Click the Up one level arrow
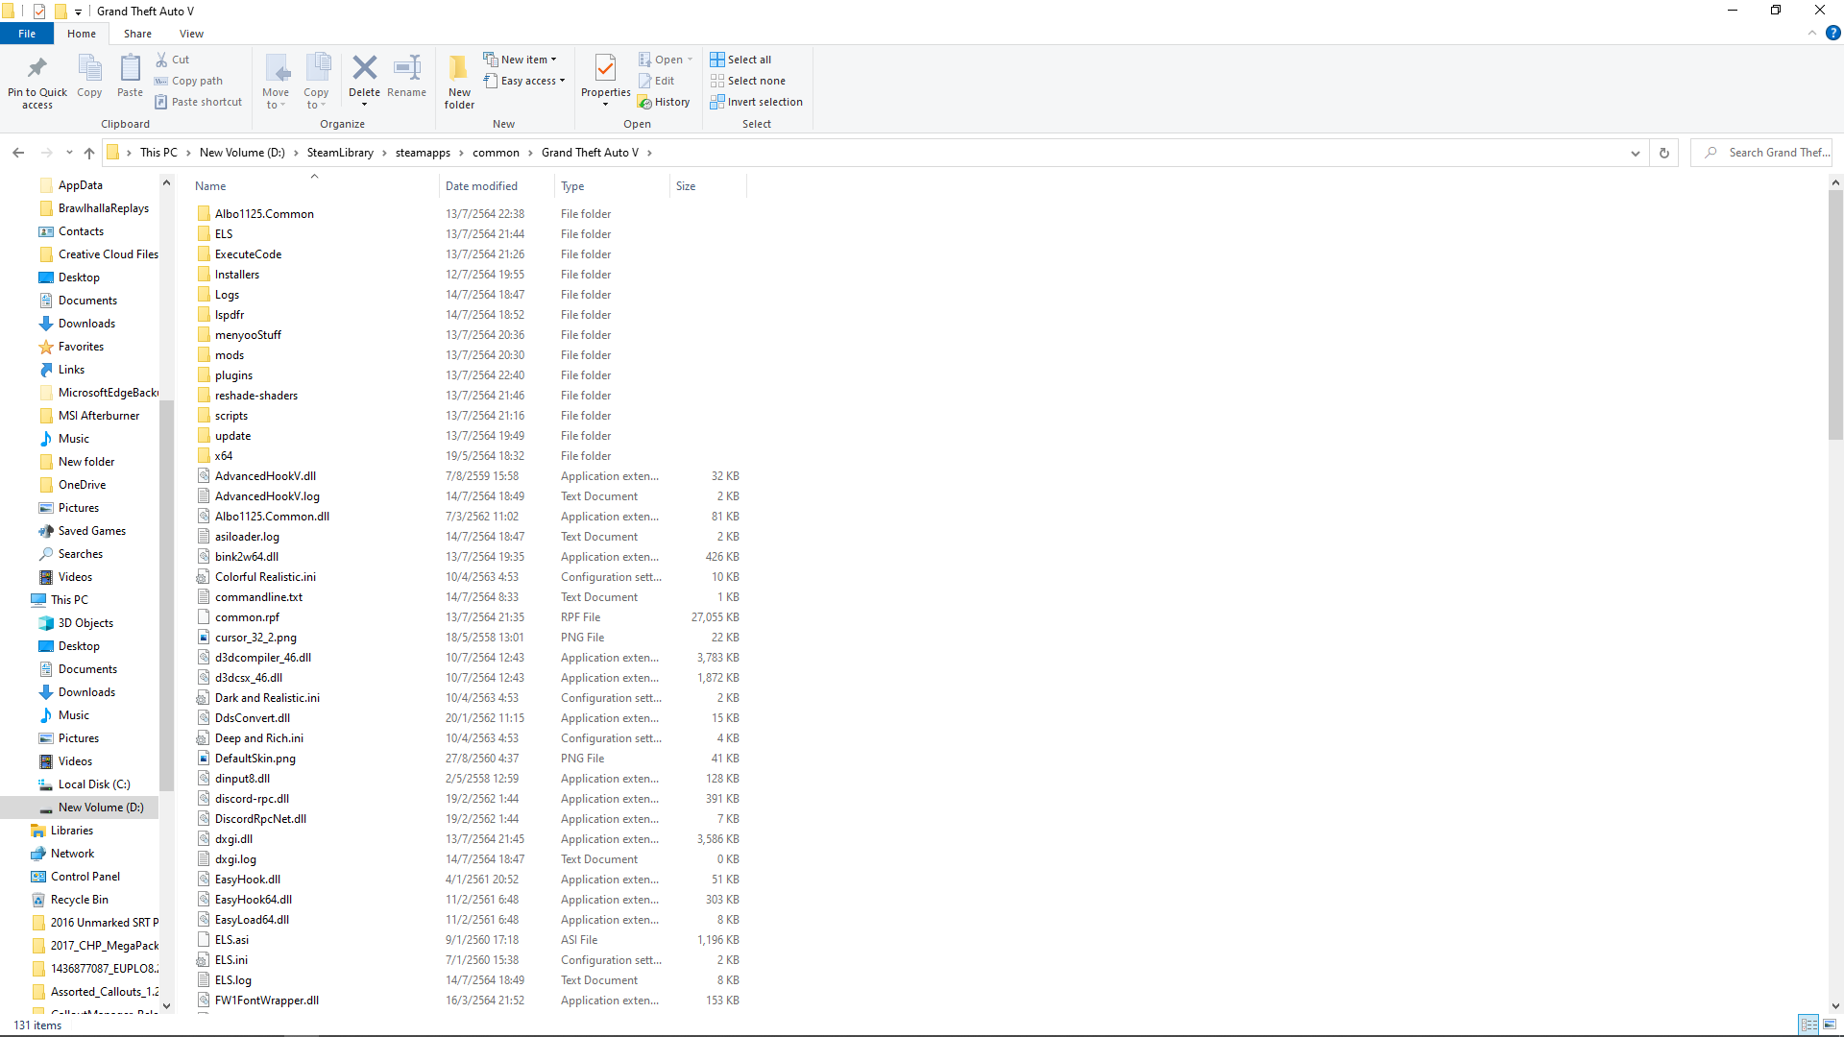 89,153
